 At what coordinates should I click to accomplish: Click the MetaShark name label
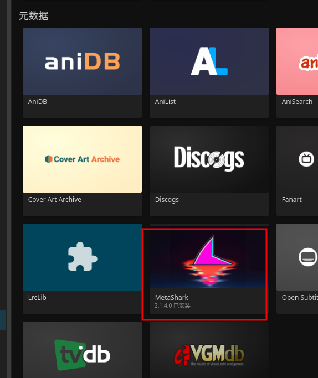coord(172,298)
